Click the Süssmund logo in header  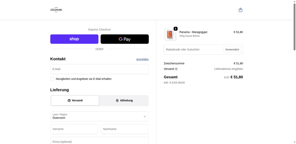pyautogui.click(x=56, y=10)
